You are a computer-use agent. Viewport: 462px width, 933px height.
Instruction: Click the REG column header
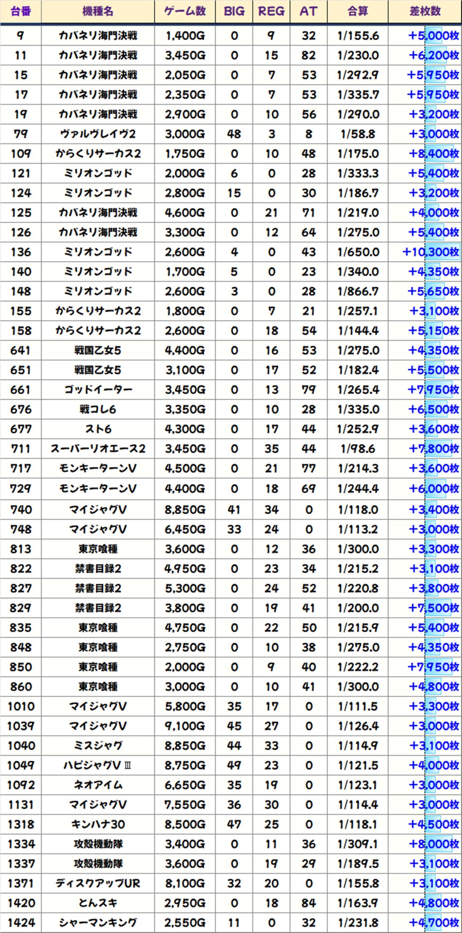click(271, 11)
